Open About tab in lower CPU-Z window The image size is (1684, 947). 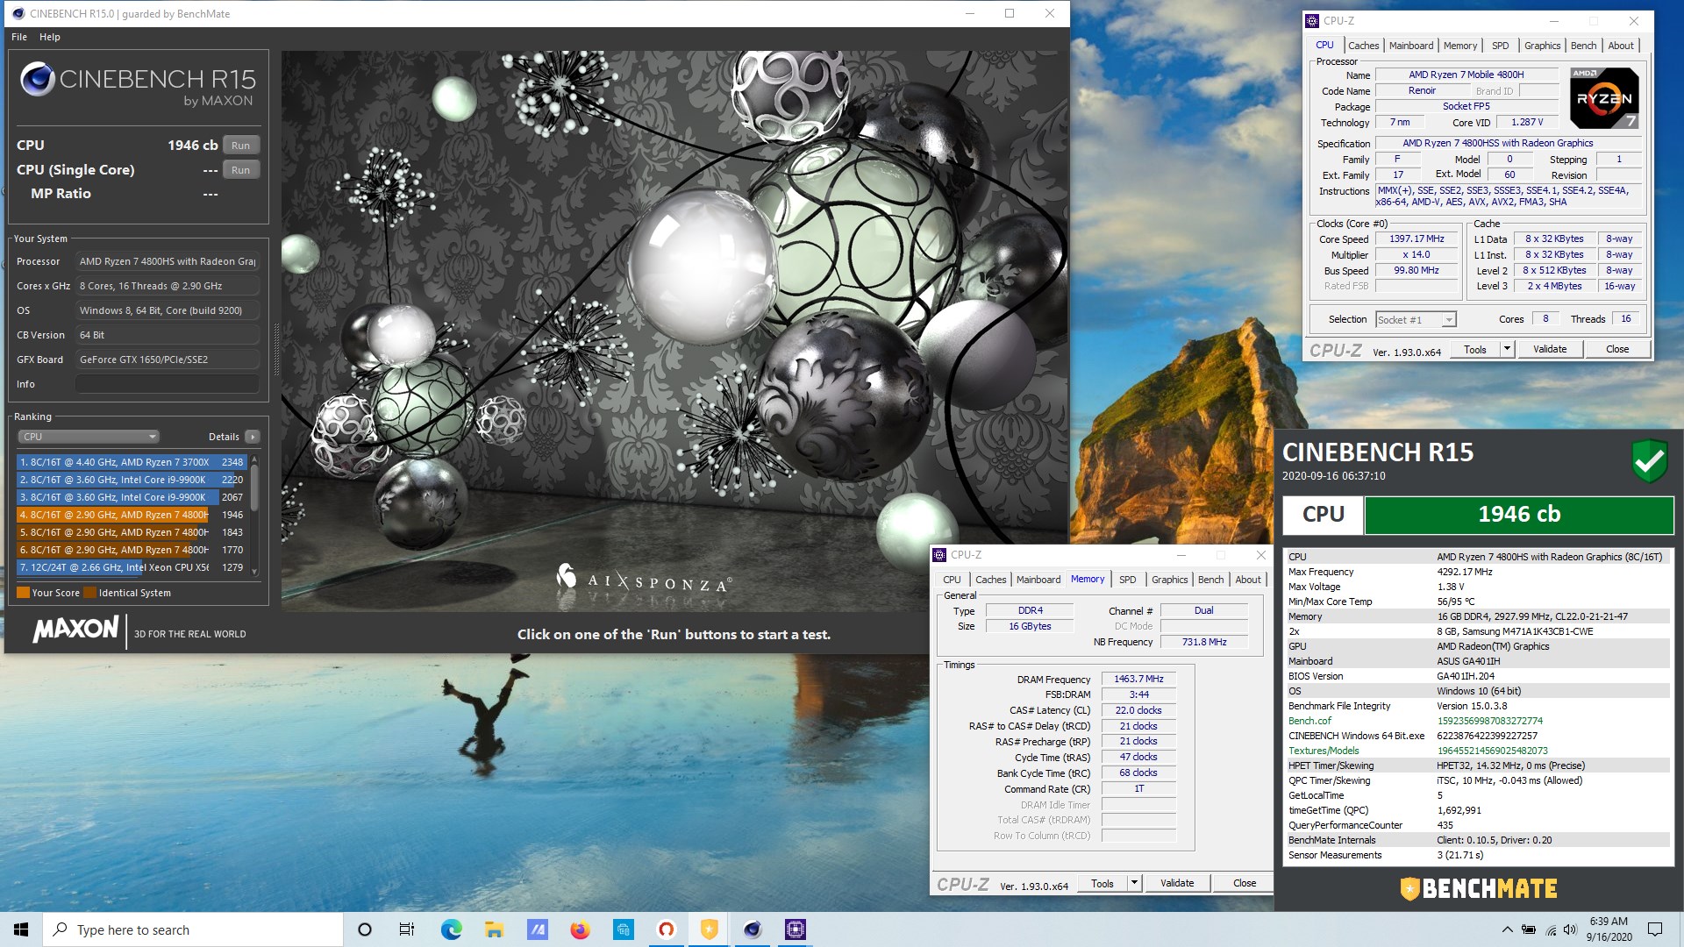pyautogui.click(x=1248, y=580)
